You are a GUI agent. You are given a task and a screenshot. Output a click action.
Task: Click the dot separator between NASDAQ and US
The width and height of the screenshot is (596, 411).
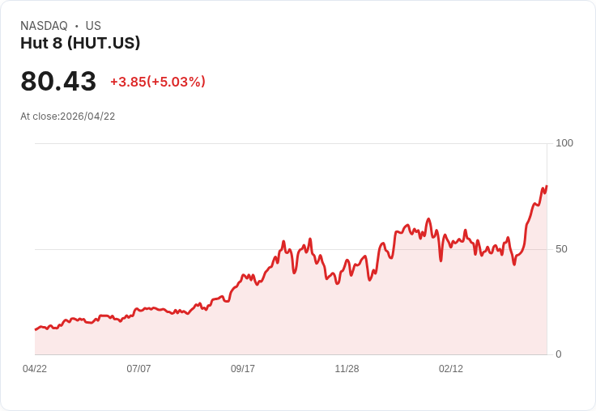(77, 26)
